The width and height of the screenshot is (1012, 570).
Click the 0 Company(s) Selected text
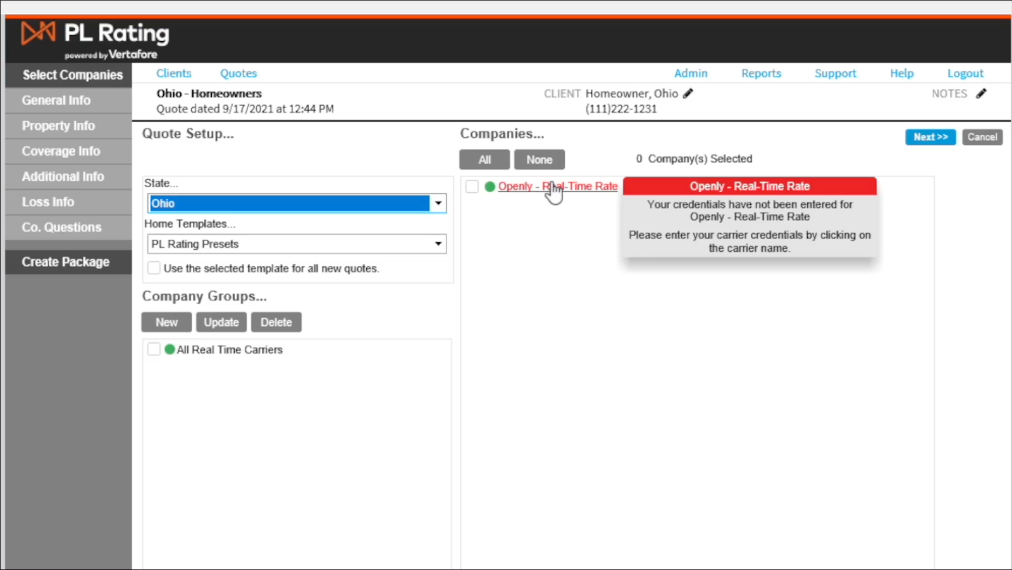pos(694,159)
